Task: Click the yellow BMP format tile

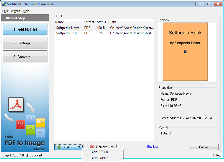Action: point(40,123)
